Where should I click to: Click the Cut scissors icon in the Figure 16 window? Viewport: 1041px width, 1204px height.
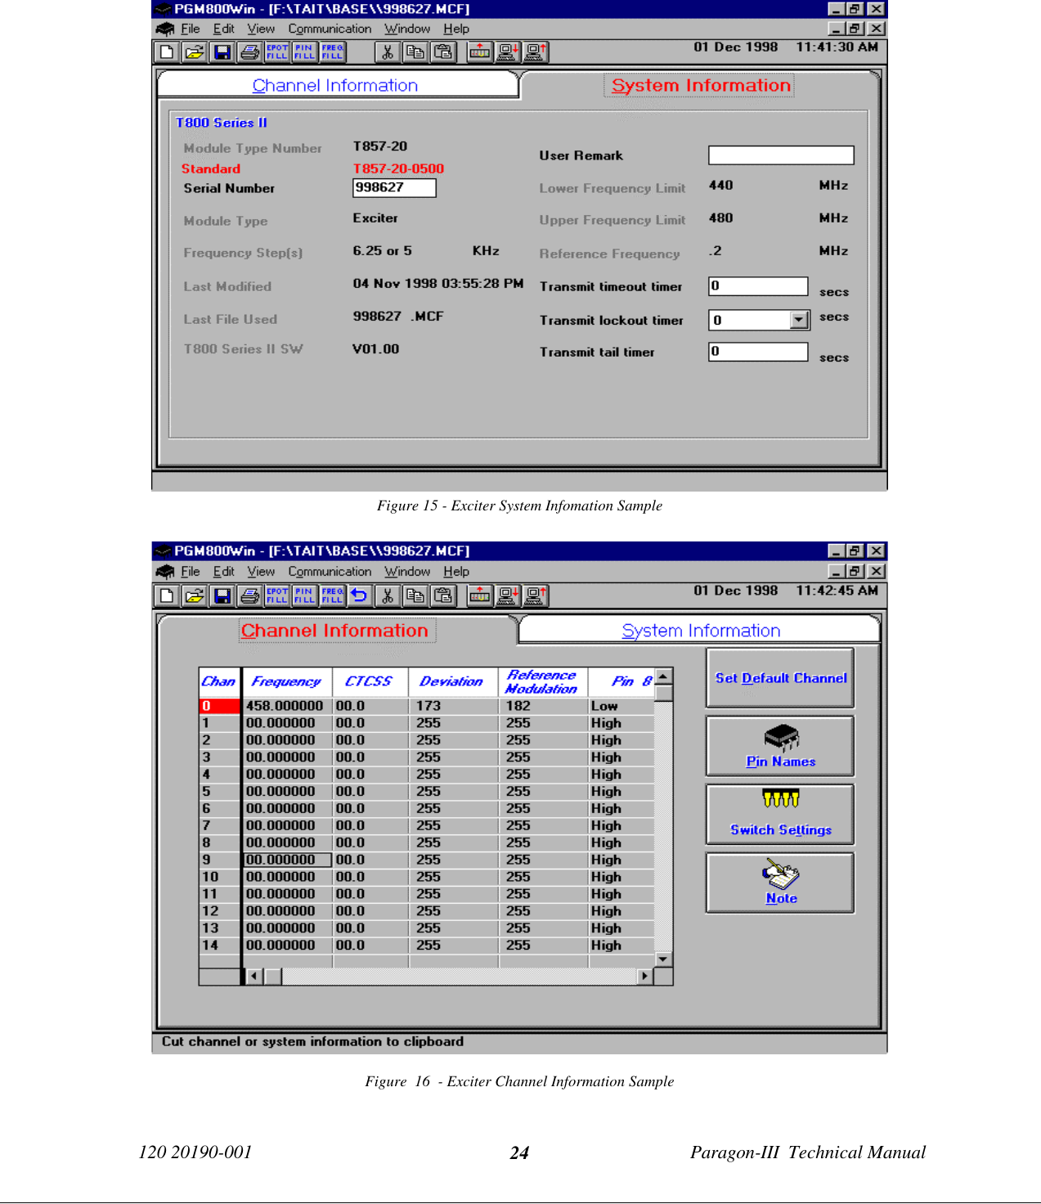388,595
